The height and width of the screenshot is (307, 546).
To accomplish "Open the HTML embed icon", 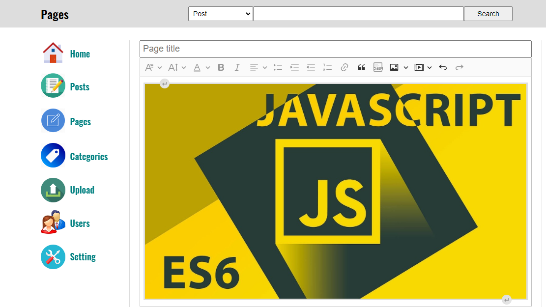I will click(x=378, y=67).
